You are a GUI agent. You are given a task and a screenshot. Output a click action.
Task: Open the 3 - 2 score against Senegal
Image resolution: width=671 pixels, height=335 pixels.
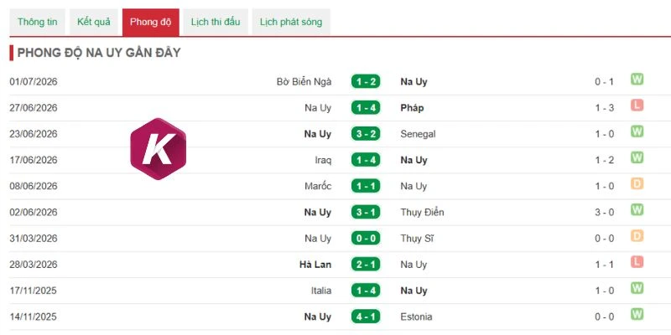pos(366,134)
